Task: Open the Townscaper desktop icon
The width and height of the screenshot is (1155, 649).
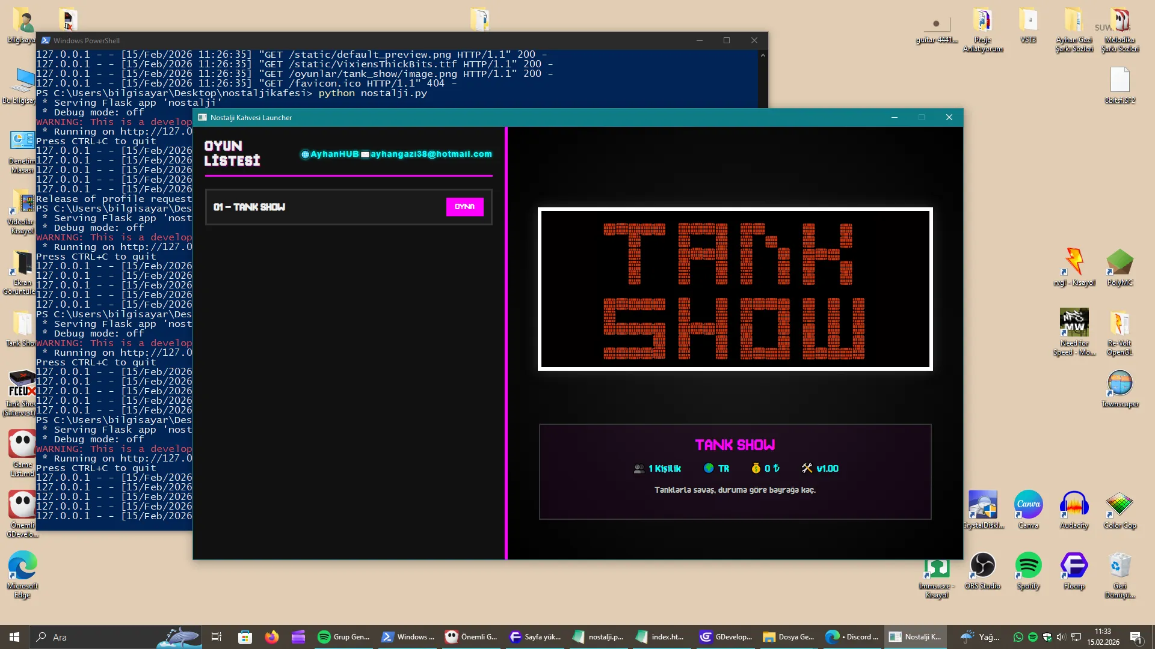Action: tap(1120, 383)
